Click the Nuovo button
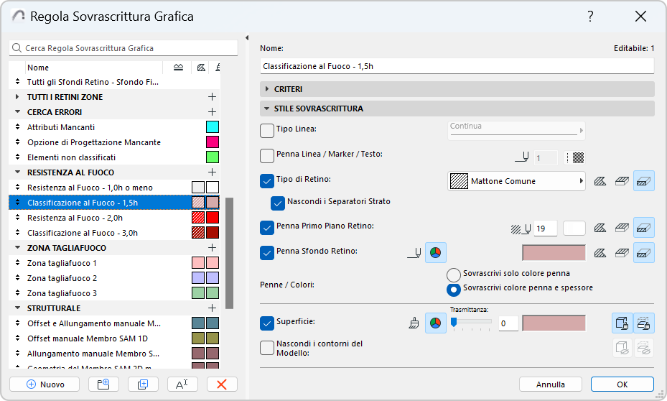 [45, 384]
